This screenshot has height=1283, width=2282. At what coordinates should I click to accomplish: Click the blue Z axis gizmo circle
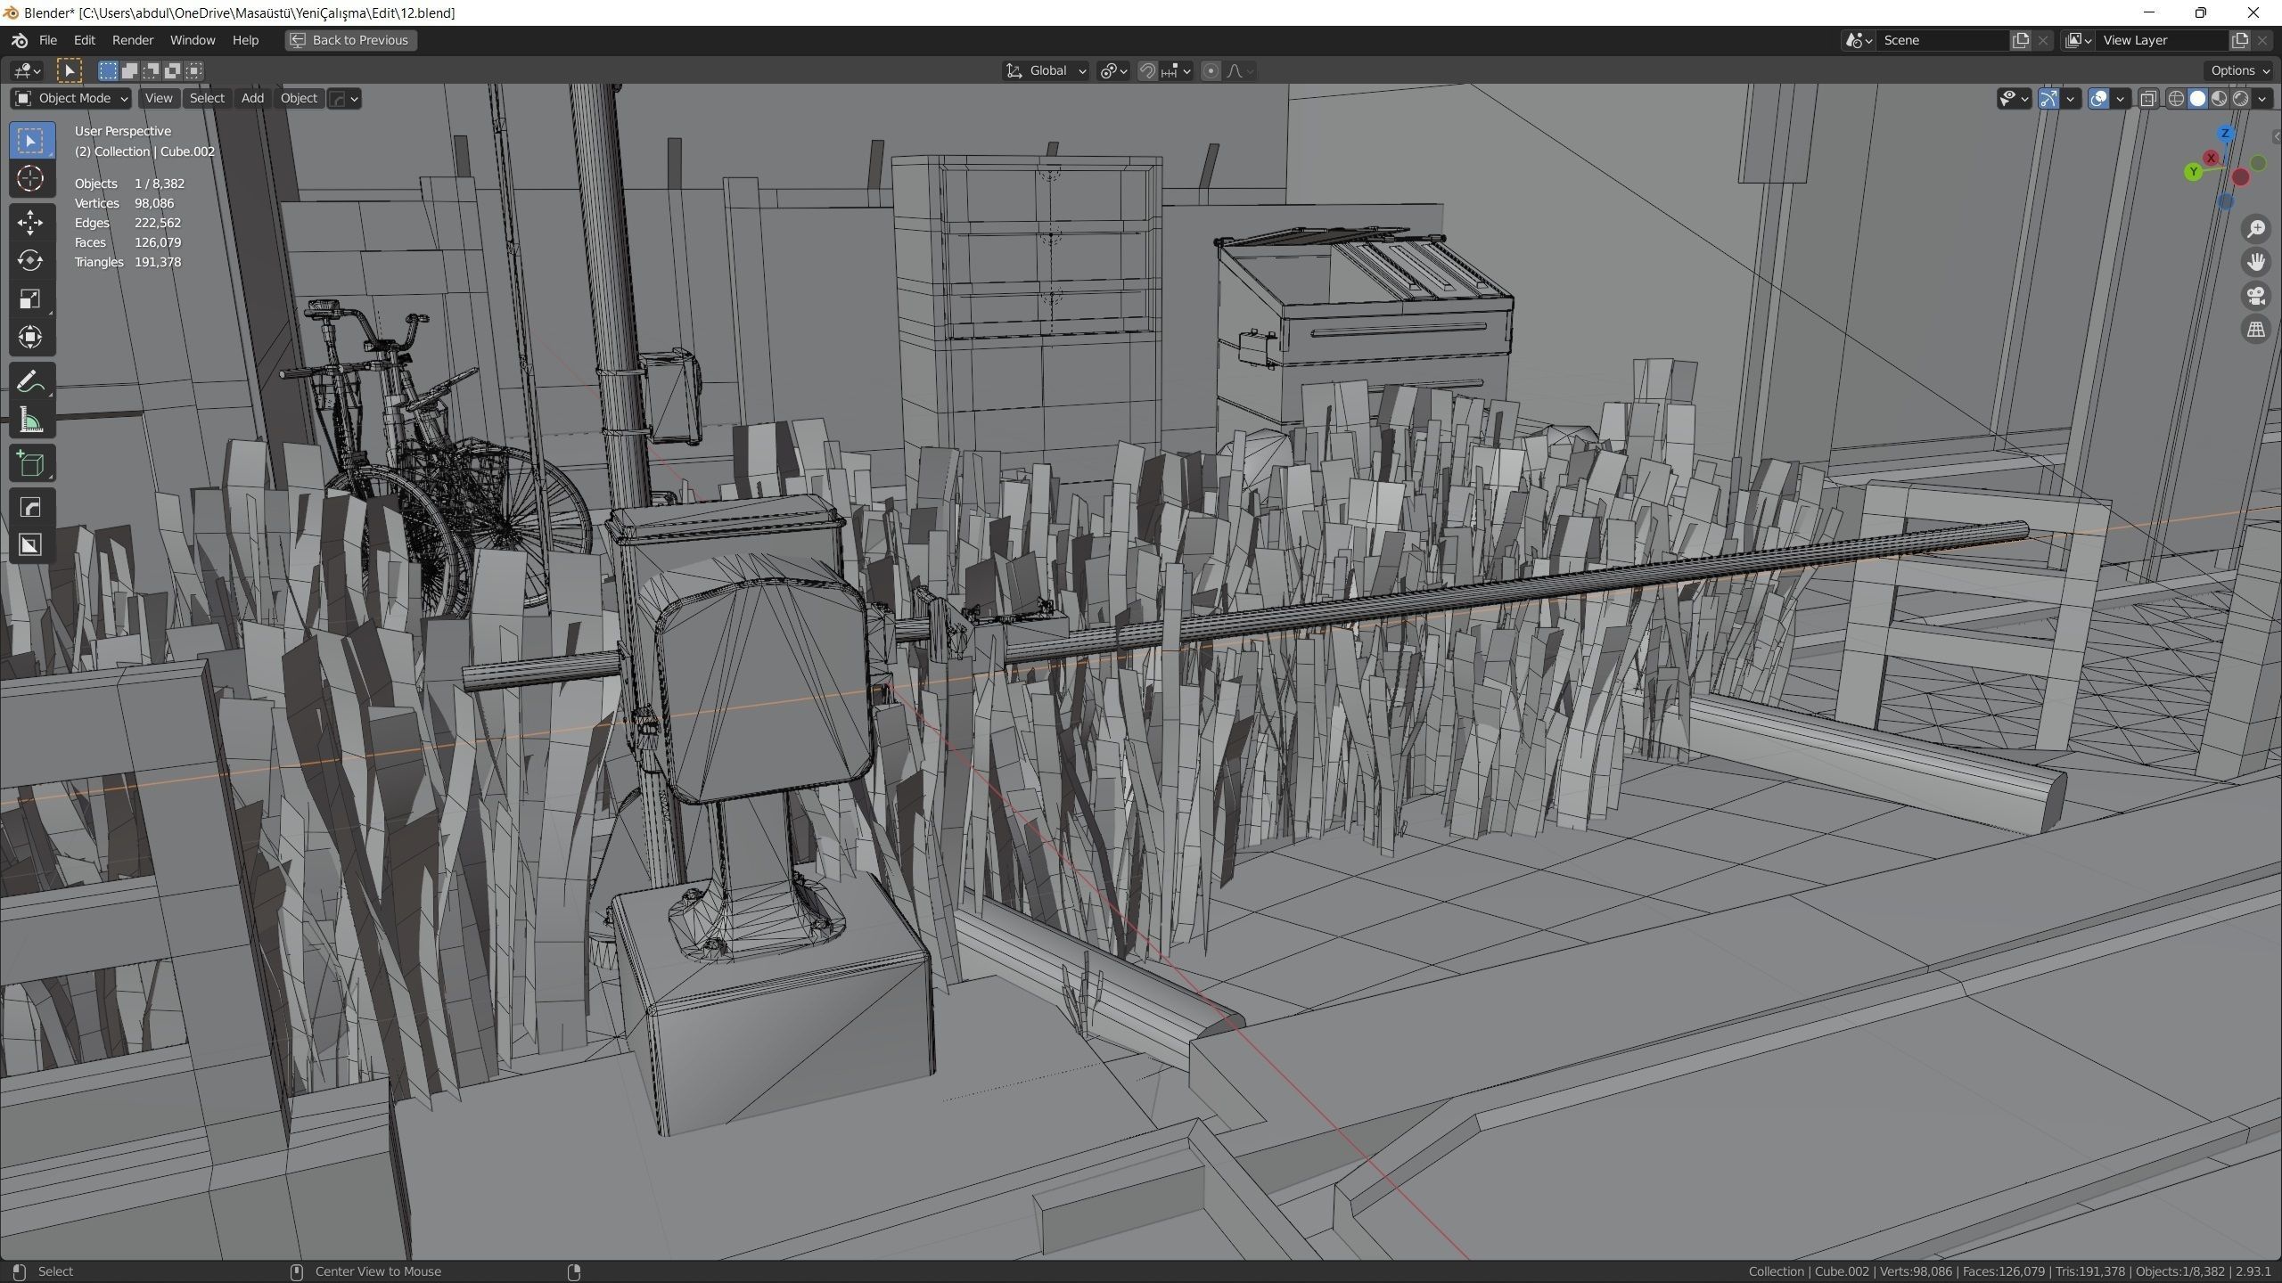tap(2225, 133)
